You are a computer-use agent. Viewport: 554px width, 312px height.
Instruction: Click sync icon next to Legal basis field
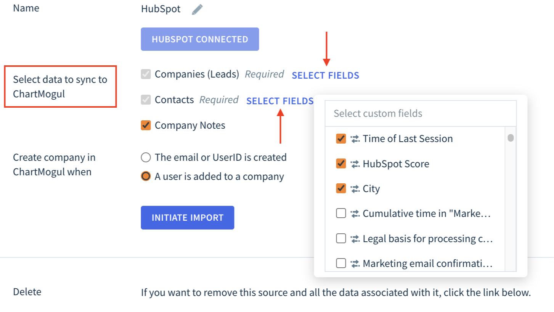[x=355, y=239]
